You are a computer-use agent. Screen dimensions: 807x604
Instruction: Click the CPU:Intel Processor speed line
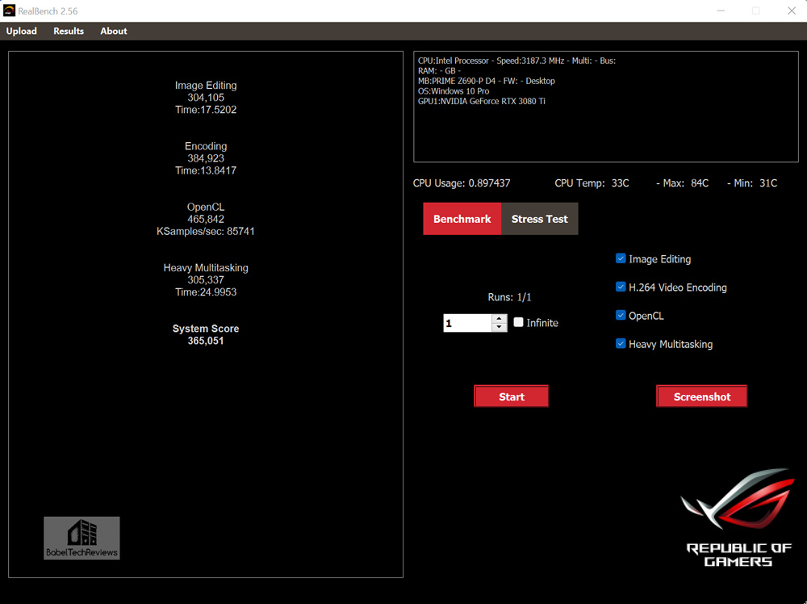coord(516,61)
